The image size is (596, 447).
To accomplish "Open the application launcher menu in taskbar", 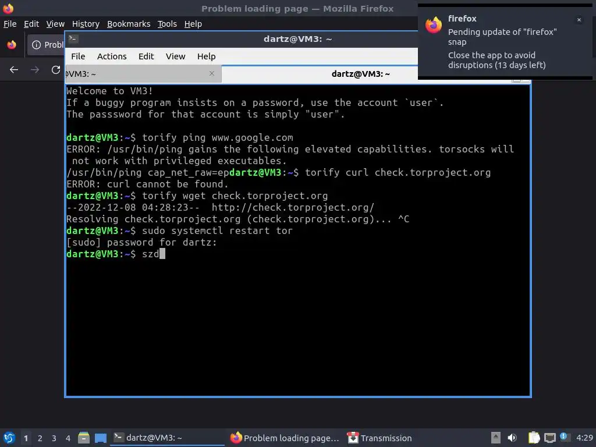I will coord(9,438).
